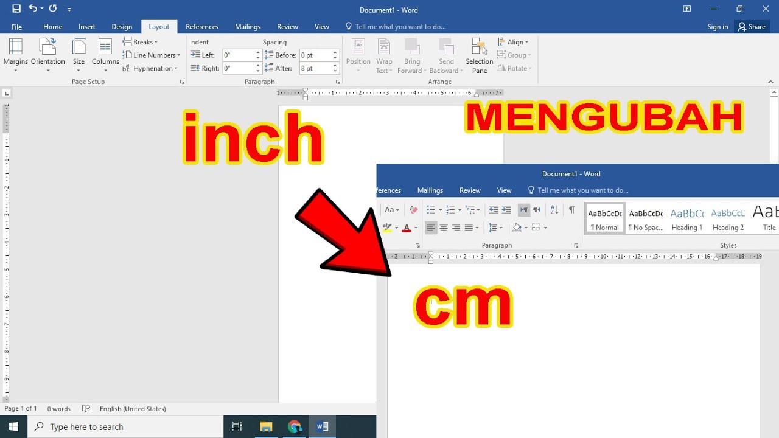Open the Mailings tab in main window
Screen dimensions: 779x438
click(x=248, y=27)
